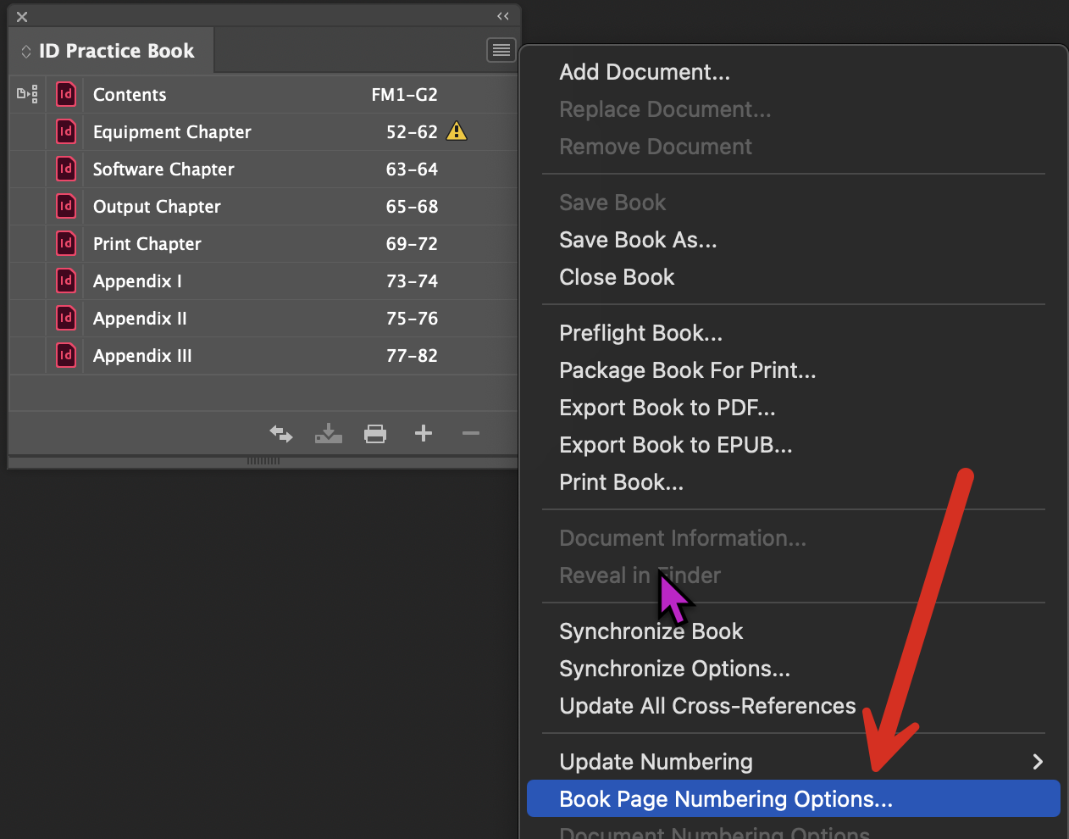Choose Add Document from the menu
Image resolution: width=1069 pixels, height=839 pixels.
click(x=644, y=71)
